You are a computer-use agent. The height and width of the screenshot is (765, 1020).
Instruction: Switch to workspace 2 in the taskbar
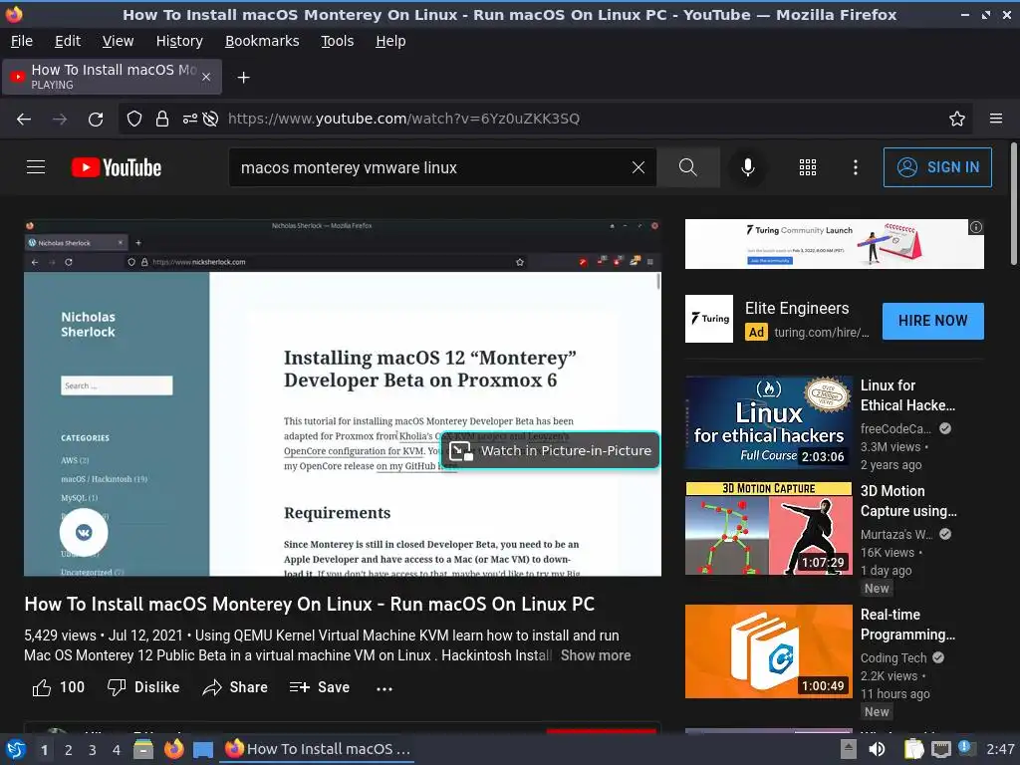pos(69,750)
